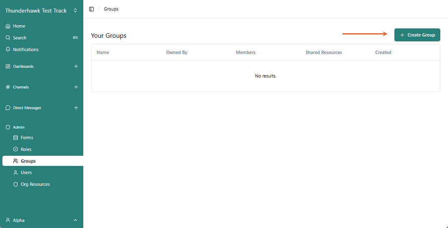Start a new direct message with plus
This screenshot has height=228, width=448.
click(x=76, y=108)
